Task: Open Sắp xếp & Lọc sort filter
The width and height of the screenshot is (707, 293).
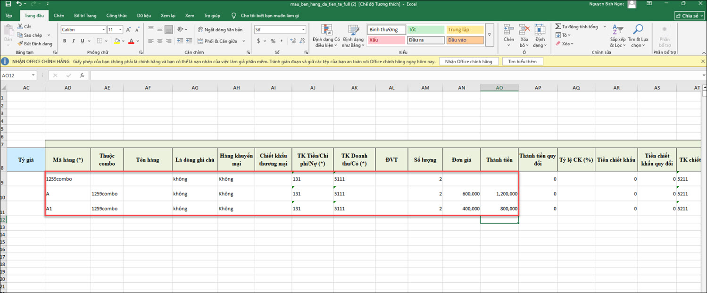Action: tap(617, 35)
